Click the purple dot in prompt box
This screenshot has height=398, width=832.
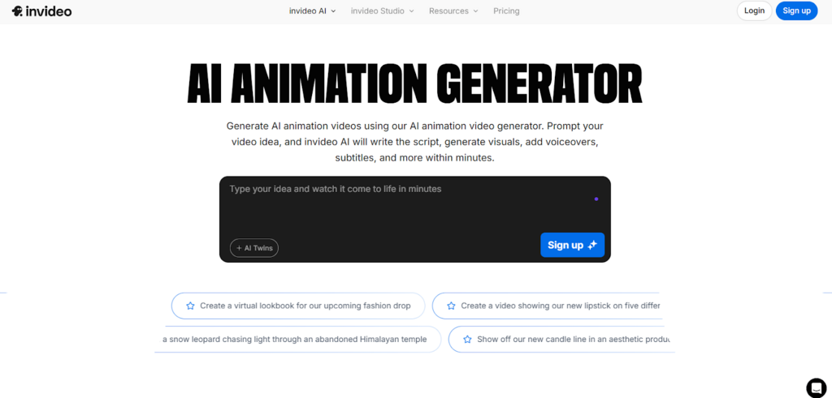pyautogui.click(x=596, y=199)
